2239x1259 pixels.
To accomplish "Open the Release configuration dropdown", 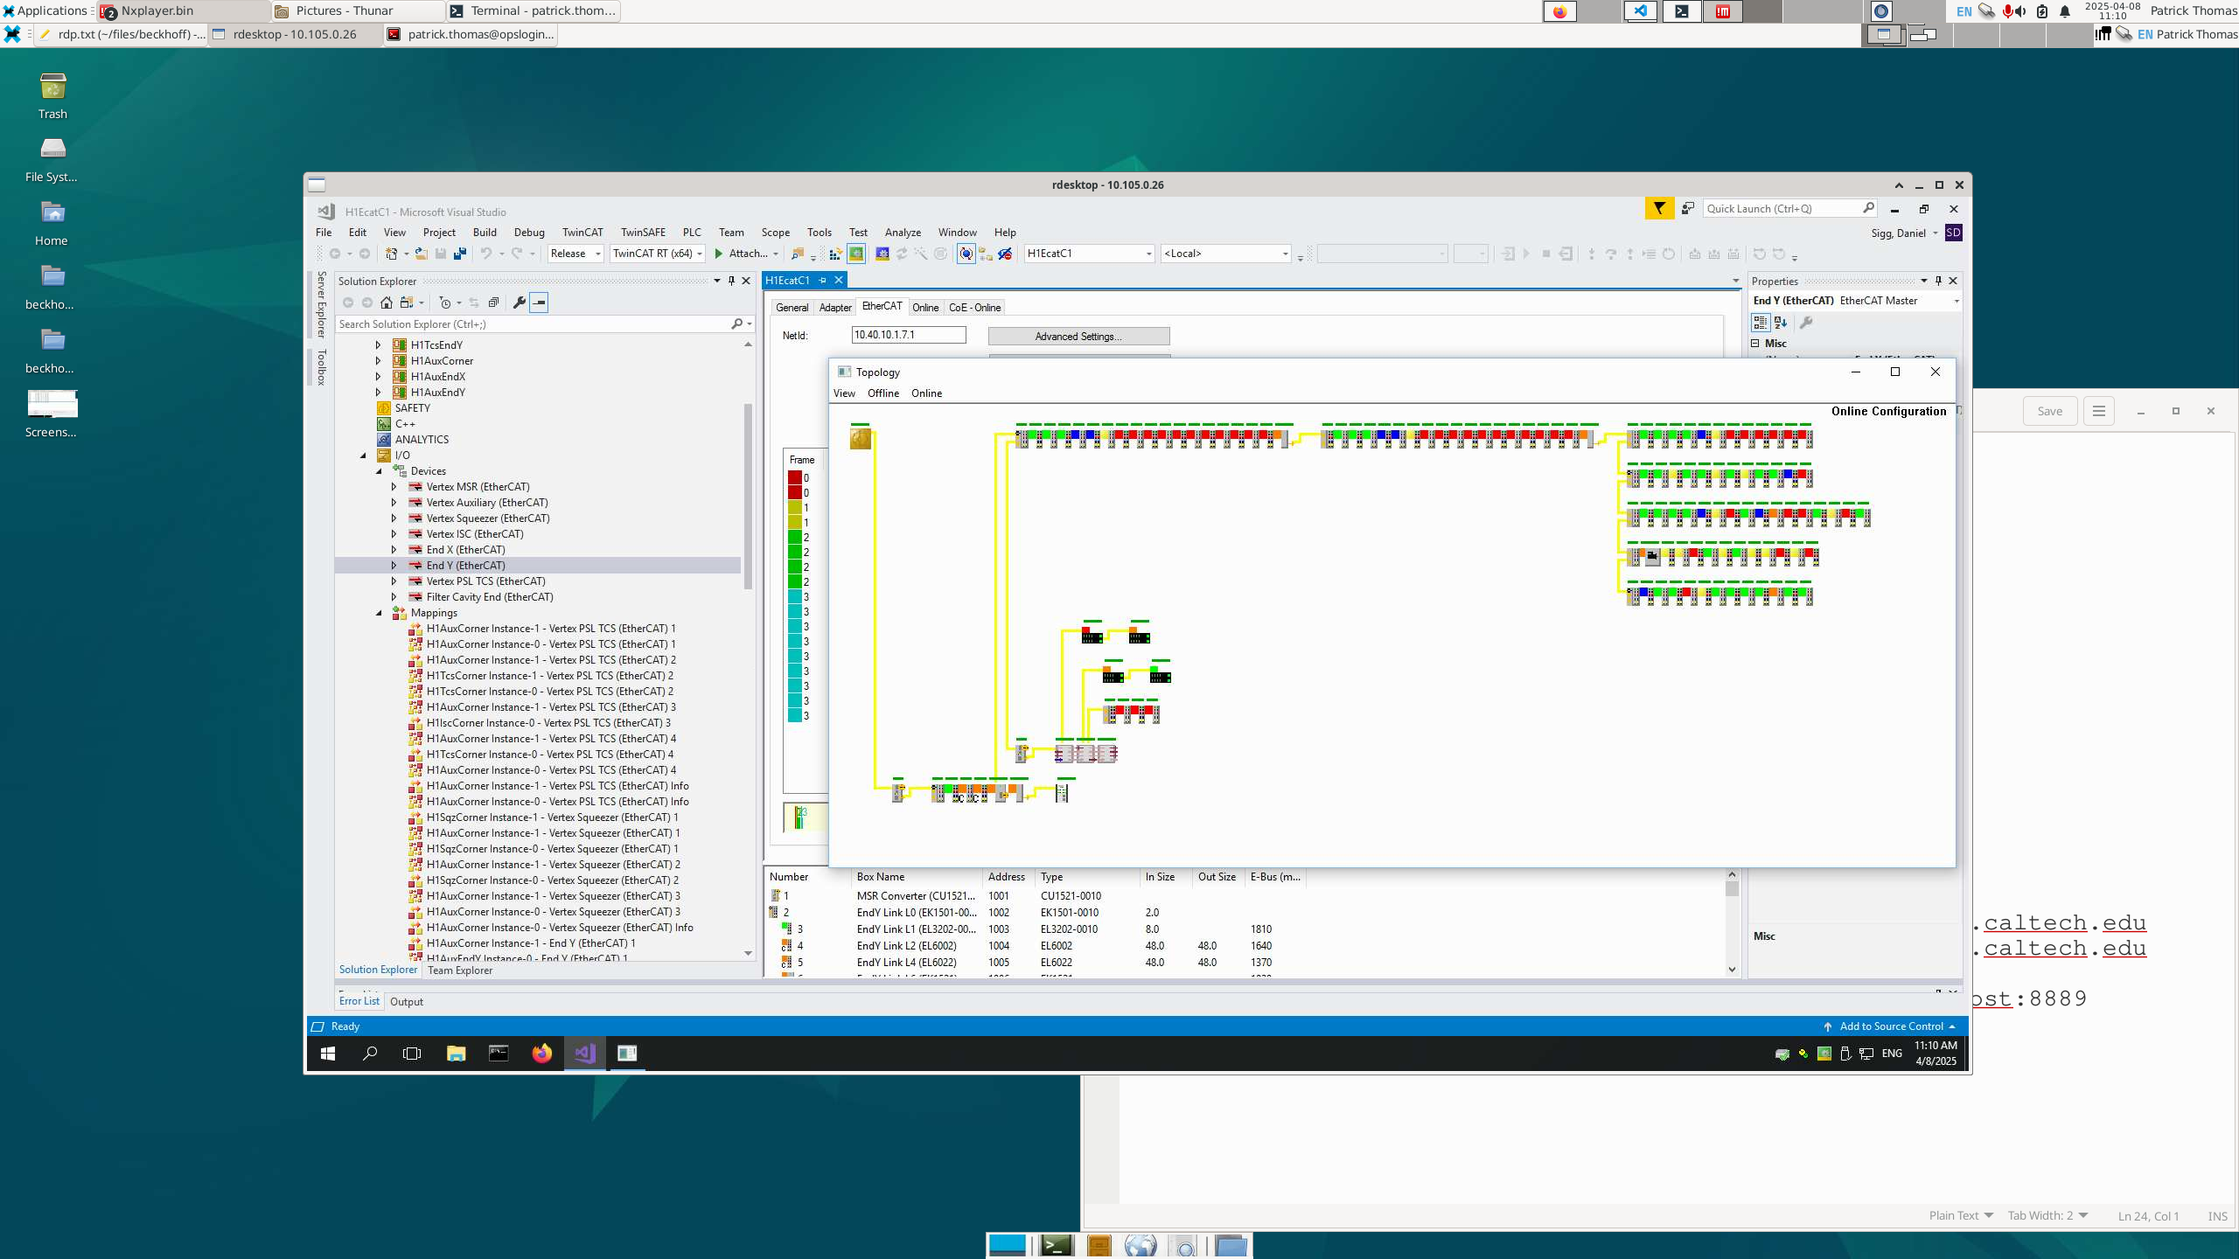I will [x=575, y=254].
